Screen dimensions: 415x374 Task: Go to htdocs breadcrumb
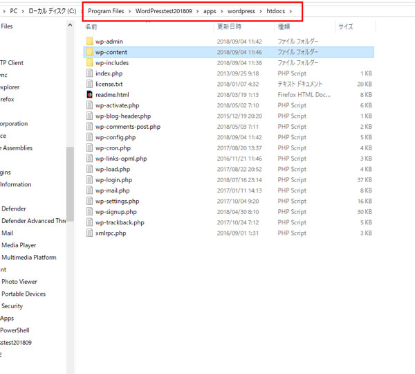[x=275, y=11]
